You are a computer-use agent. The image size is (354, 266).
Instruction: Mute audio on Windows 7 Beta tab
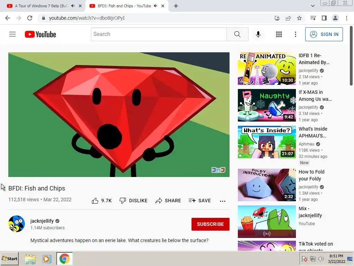click(x=73, y=6)
